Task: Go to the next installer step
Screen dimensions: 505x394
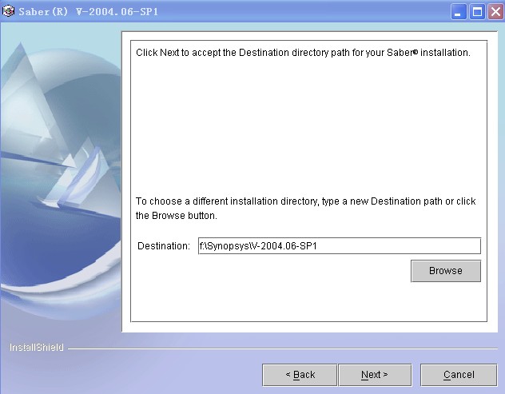Action: tap(375, 375)
